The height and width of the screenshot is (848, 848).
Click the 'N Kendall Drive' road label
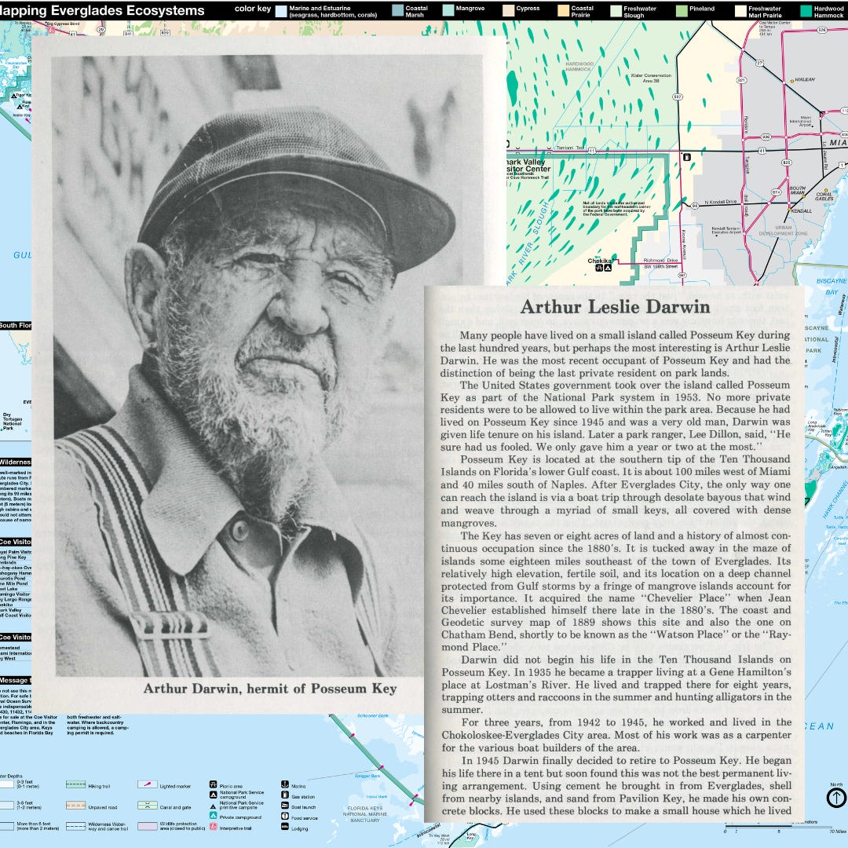721,203
